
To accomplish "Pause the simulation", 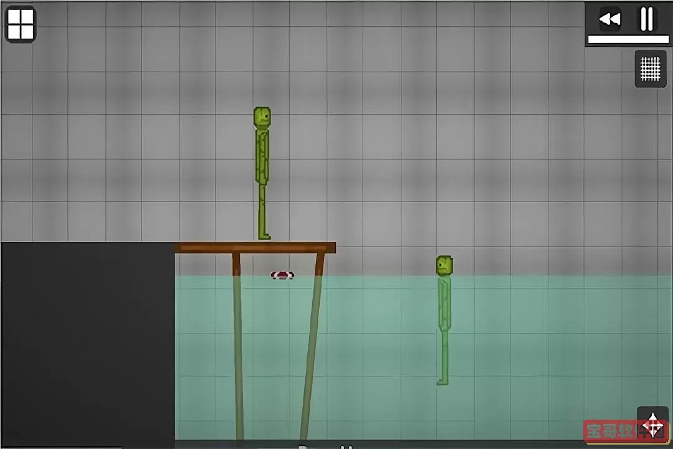I will (x=647, y=19).
